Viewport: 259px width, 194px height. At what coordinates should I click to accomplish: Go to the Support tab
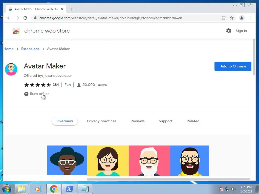(165, 121)
